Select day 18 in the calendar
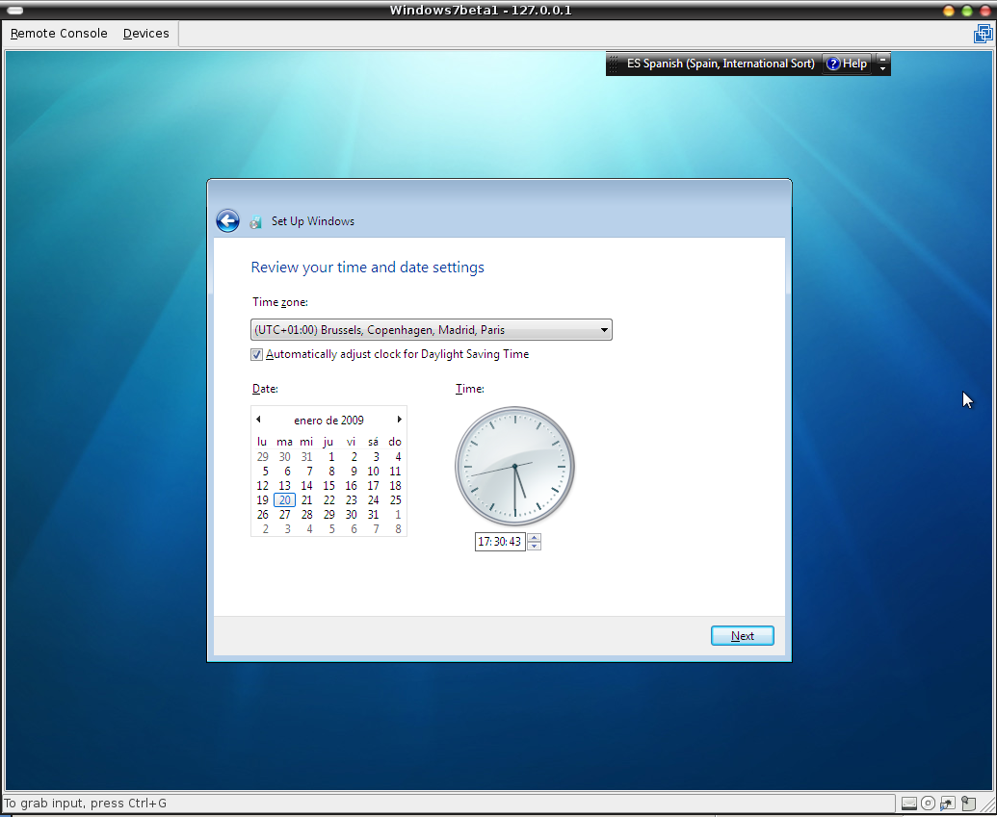Screen dimensions: 997x817 396,485
